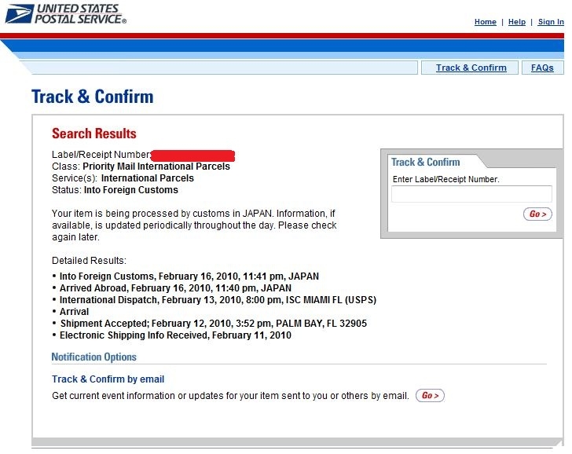
Task: Click Go button beside email updates text
Action: [430, 395]
